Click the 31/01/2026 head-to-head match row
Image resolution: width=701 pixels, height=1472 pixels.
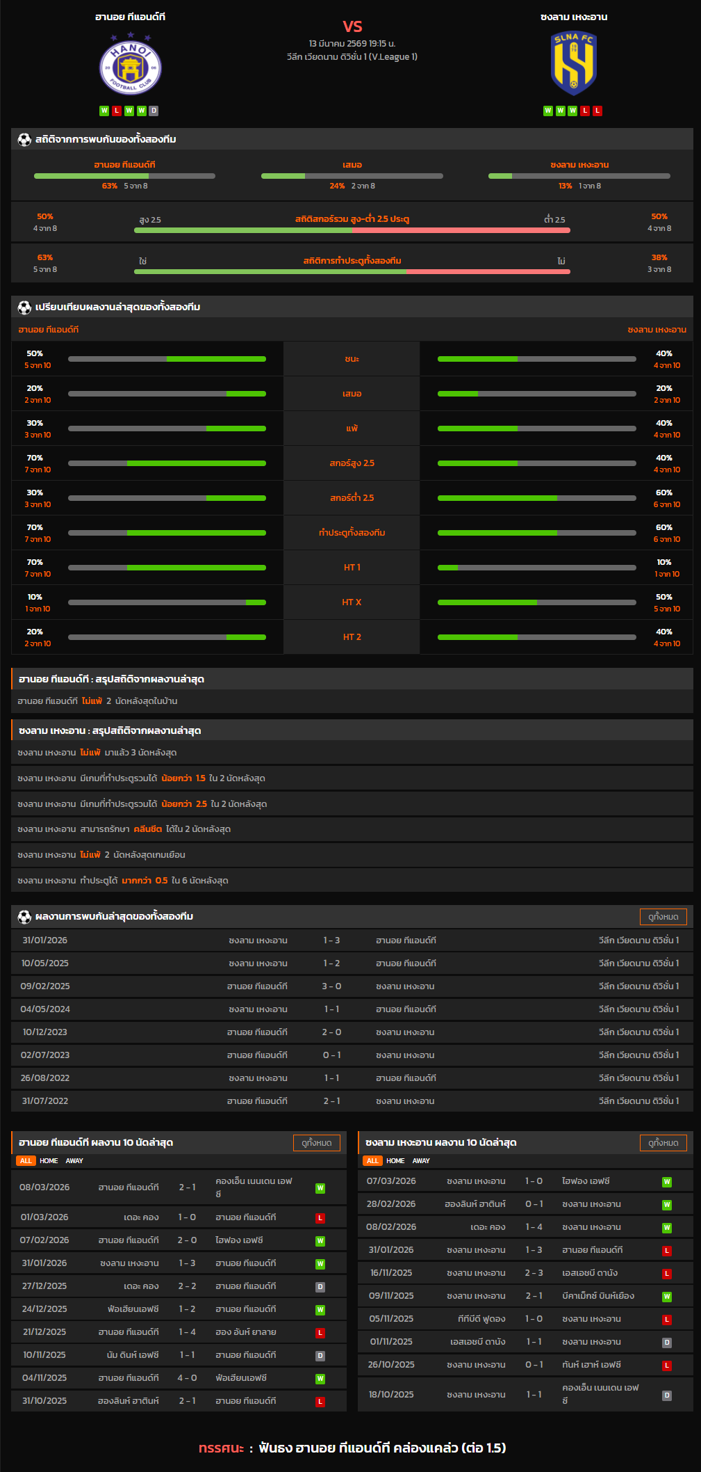pos(352,941)
